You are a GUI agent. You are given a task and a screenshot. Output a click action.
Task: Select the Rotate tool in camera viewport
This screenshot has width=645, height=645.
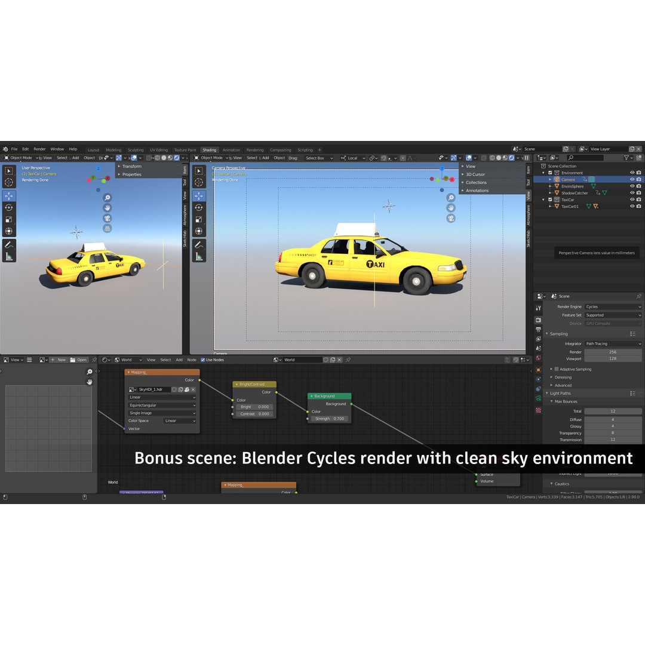[199, 208]
